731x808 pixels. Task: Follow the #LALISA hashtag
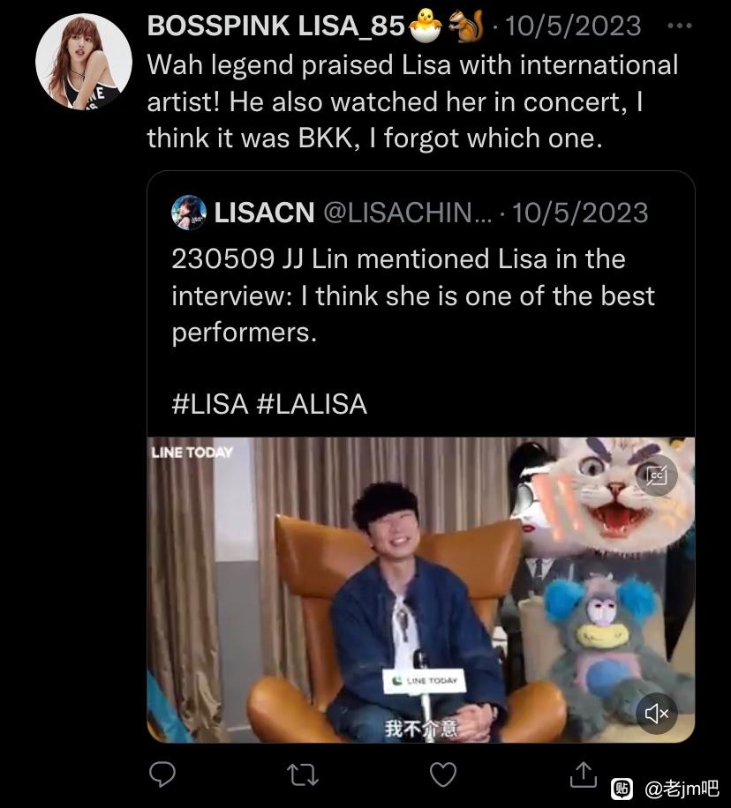[312, 404]
